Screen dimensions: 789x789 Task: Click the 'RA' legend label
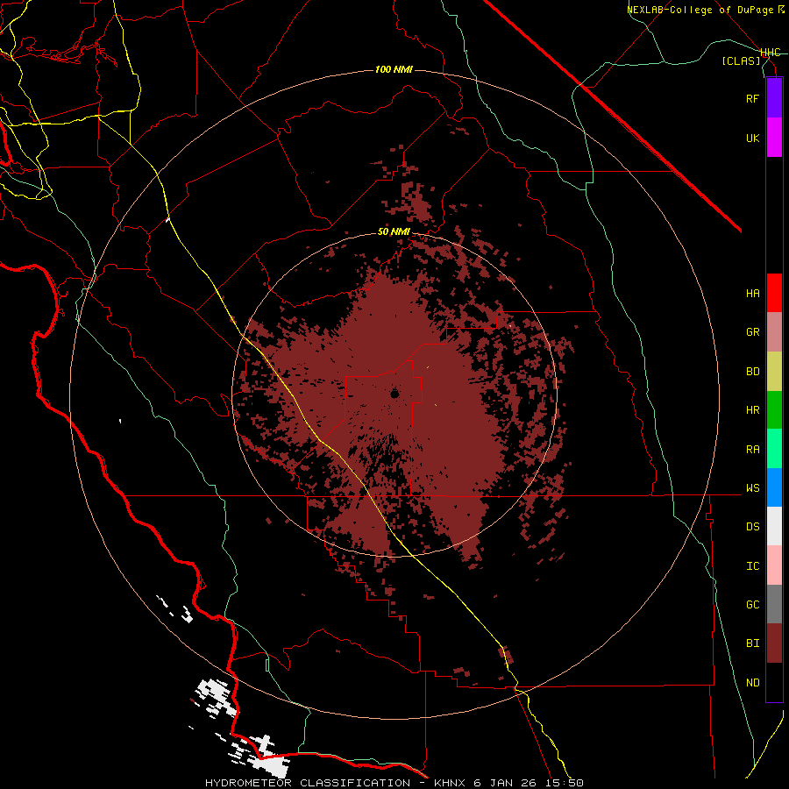coord(752,450)
